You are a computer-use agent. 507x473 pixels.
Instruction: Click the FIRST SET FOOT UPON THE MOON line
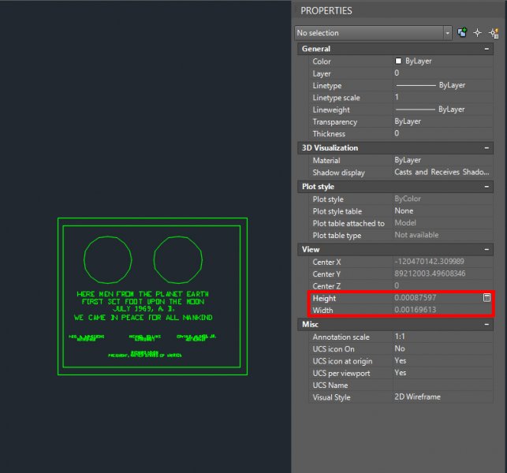143,302
